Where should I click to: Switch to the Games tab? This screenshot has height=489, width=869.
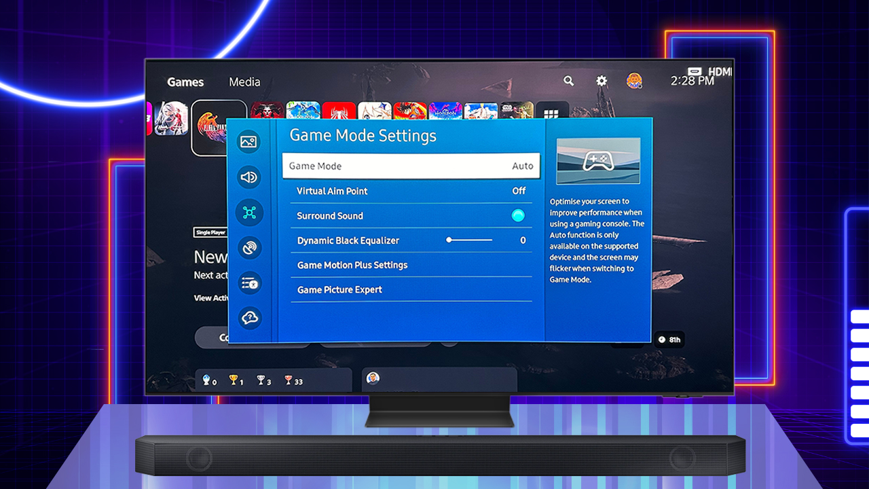[185, 82]
